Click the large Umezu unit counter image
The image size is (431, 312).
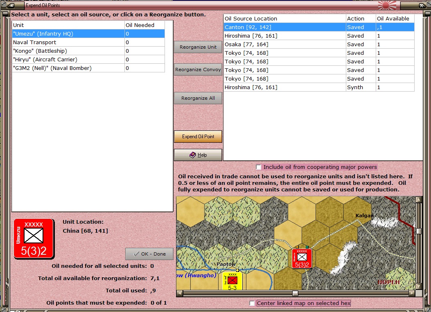pyautogui.click(x=34, y=239)
